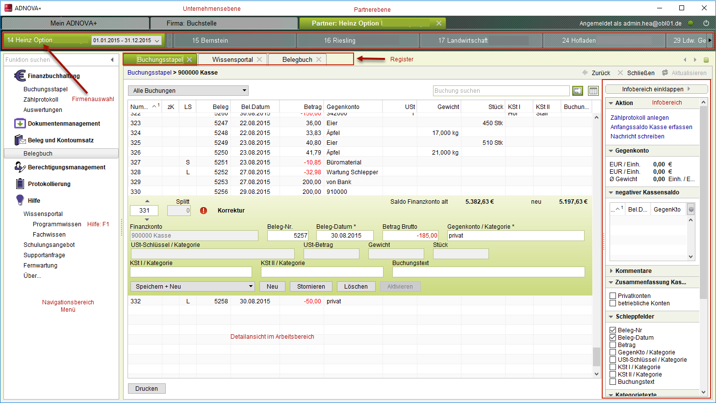This screenshot has height=403, width=716.
Task: Click the Berechtigungsmanagement key icon
Action: click(x=20, y=167)
